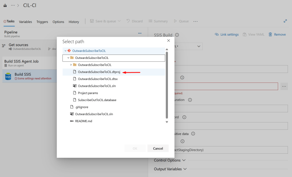
Task: Select Project.params file
Action: coord(114,93)
